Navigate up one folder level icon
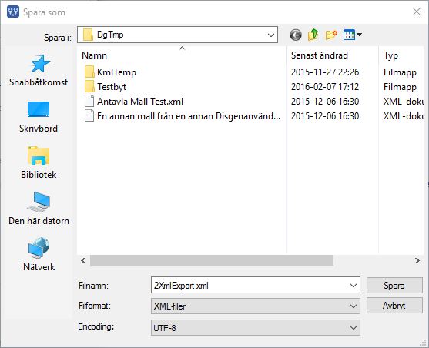The width and height of the screenshot is (429, 348). tap(313, 35)
